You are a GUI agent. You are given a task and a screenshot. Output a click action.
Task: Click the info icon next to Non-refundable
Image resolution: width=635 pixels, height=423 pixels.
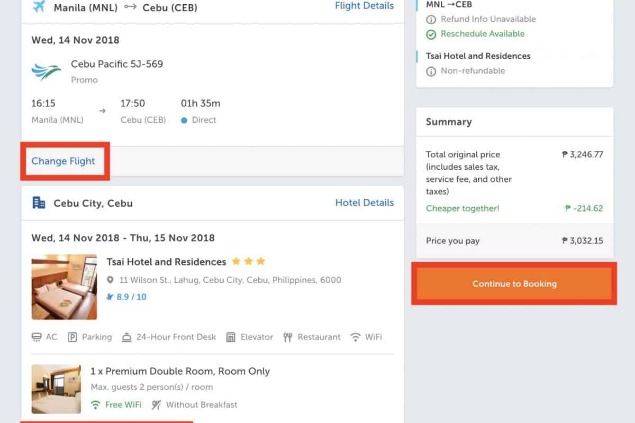431,71
